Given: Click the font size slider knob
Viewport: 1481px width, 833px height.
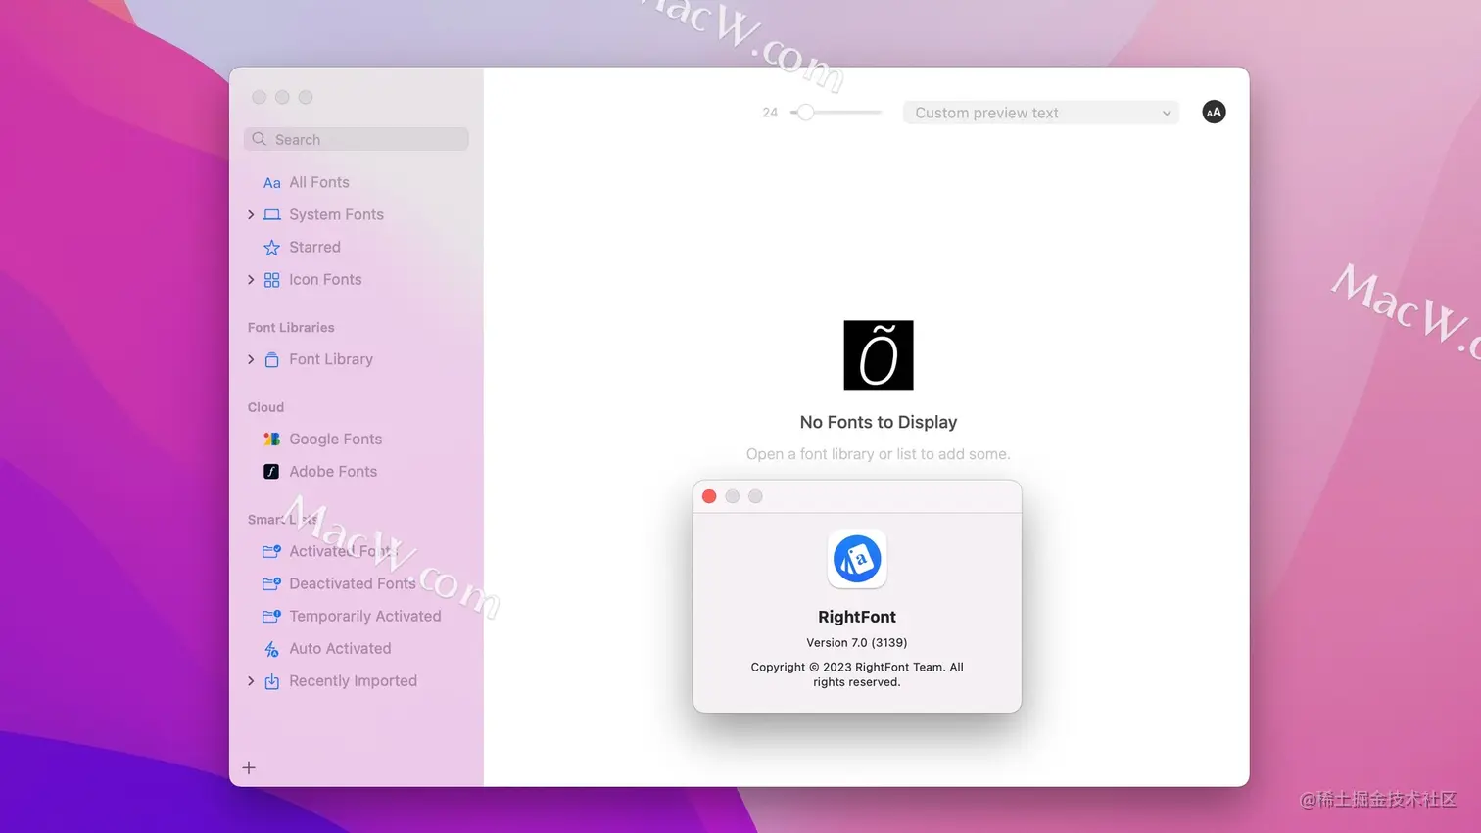Looking at the screenshot, I should (805, 113).
